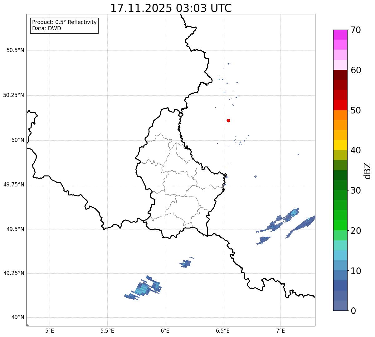Image resolution: width=375 pixels, height=337 pixels.
Task: Click the colorbar tick label '30'
Action: pyautogui.click(x=356, y=190)
